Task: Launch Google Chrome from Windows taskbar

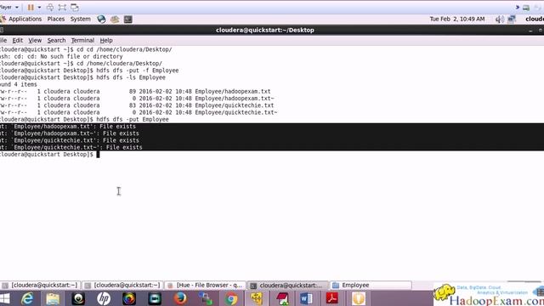Action: point(231,298)
